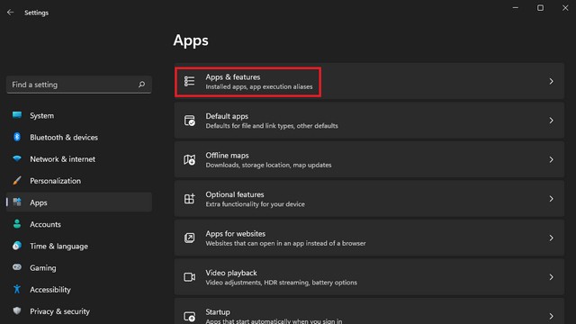
Task: Click the Gaming controller icon
Action: coord(17,267)
